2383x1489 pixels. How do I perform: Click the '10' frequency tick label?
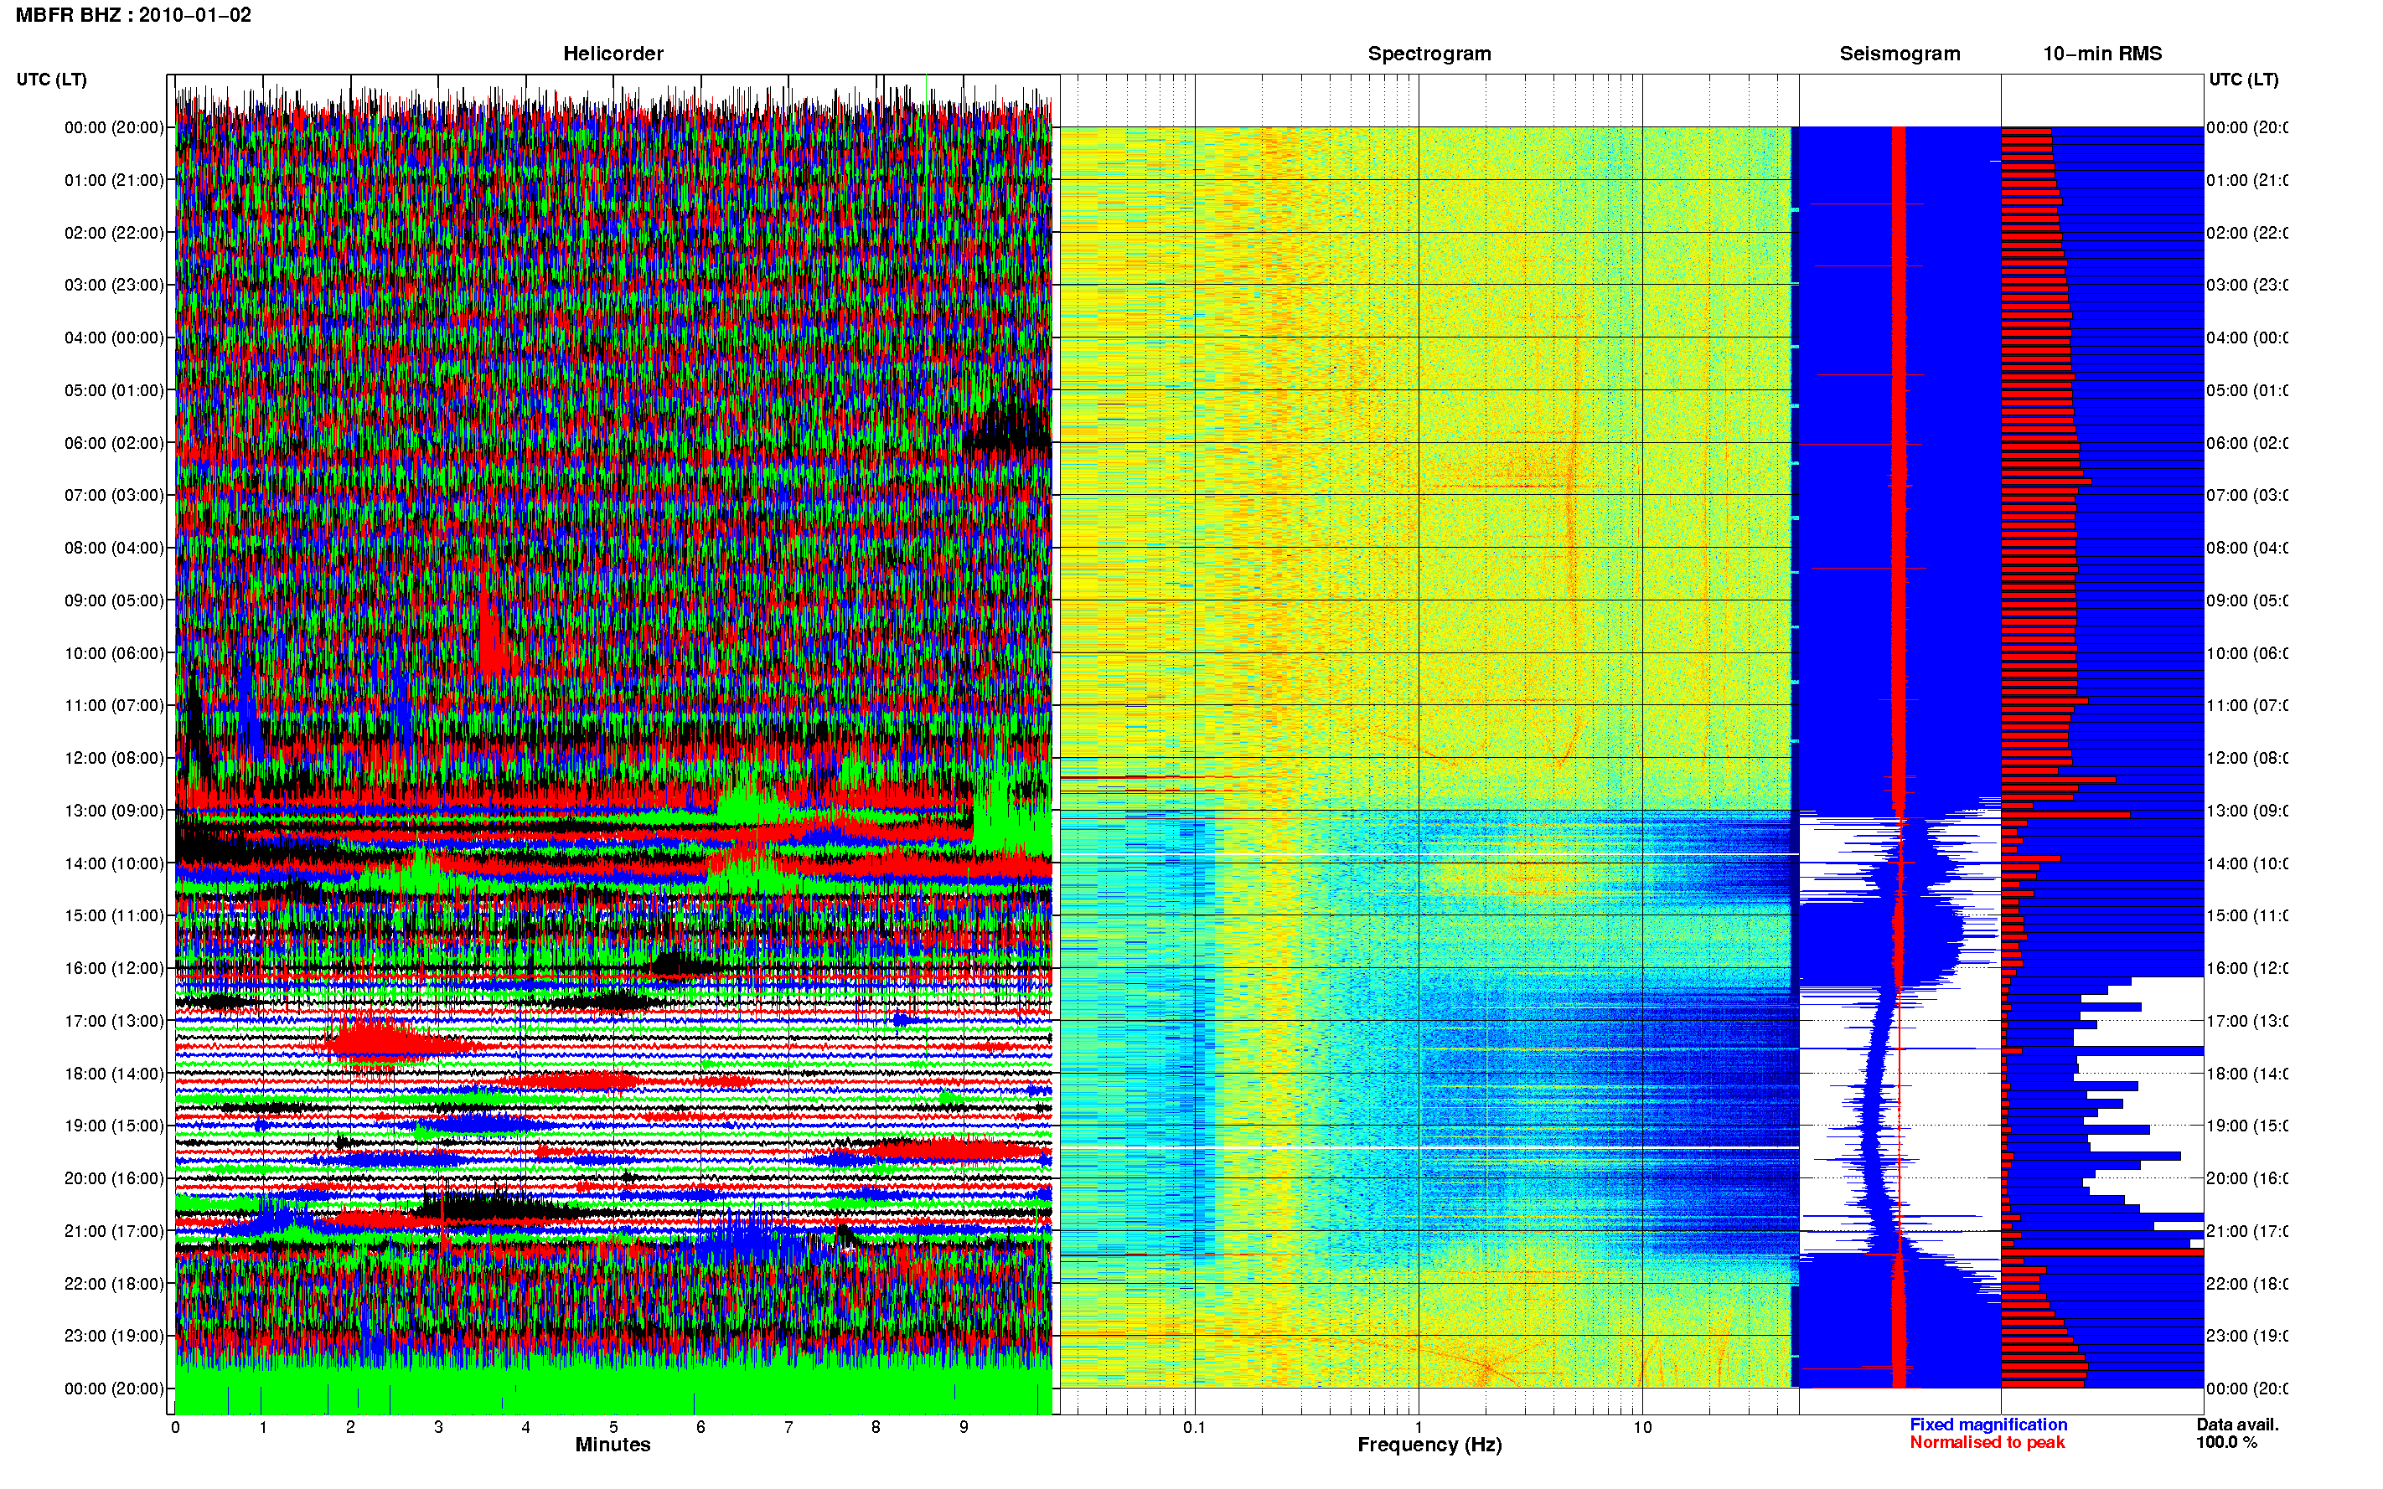coord(1642,1427)
